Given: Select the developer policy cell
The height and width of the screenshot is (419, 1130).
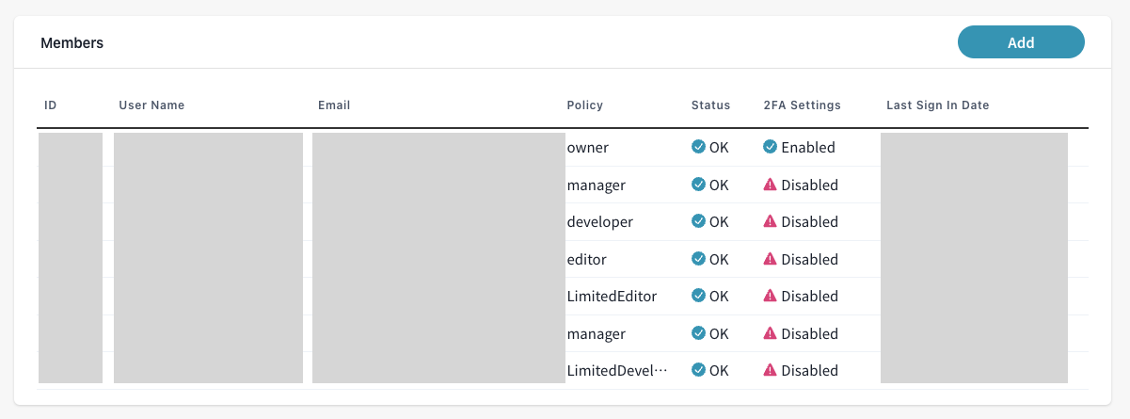Looking at the screenshot, I should tap(600, 222).
